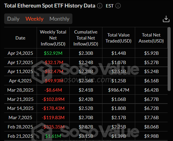This screenshot has width=173, height=141.
Task: Click the $52.92M weekly inflow value
Action: pos(53,53)
